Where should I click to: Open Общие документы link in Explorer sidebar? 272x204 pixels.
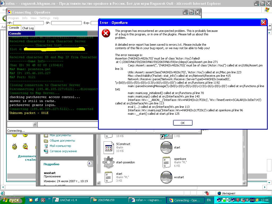pyautogui.click(x=62, y=141)
